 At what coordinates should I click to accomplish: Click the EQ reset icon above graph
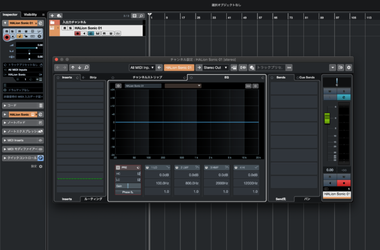[x=248, y=86]
